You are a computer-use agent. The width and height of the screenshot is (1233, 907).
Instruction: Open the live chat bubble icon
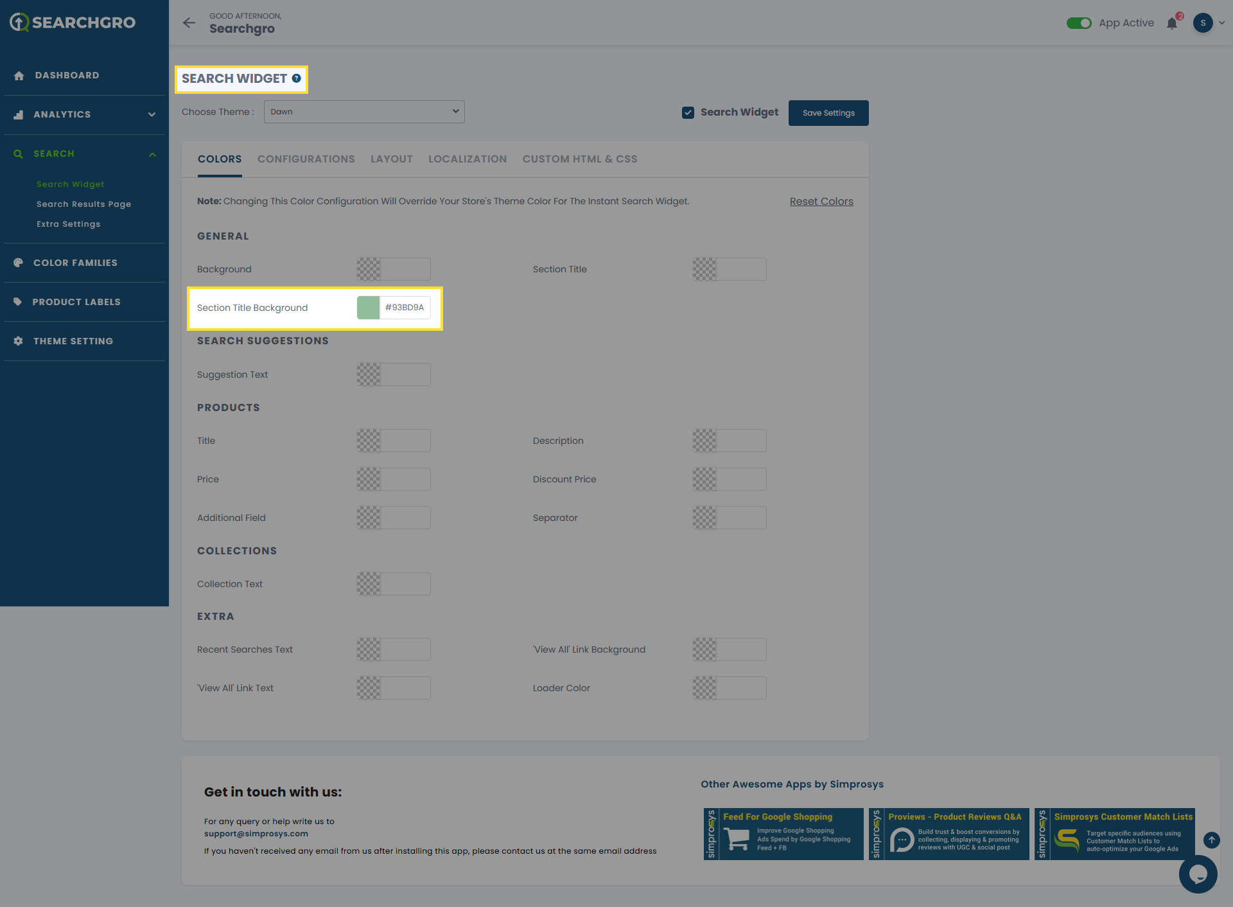point(1198,874)
